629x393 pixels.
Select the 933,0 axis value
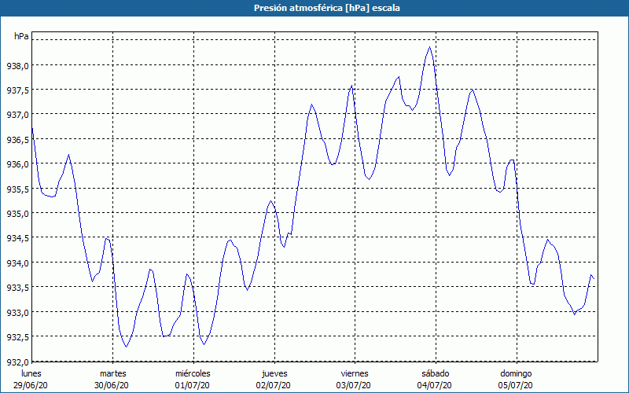click(x=17, y=312)
